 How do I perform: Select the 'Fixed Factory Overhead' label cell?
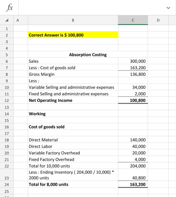(x=73, y=160)
